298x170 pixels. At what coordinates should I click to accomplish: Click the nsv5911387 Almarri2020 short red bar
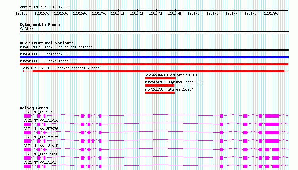tap(160, 93)
